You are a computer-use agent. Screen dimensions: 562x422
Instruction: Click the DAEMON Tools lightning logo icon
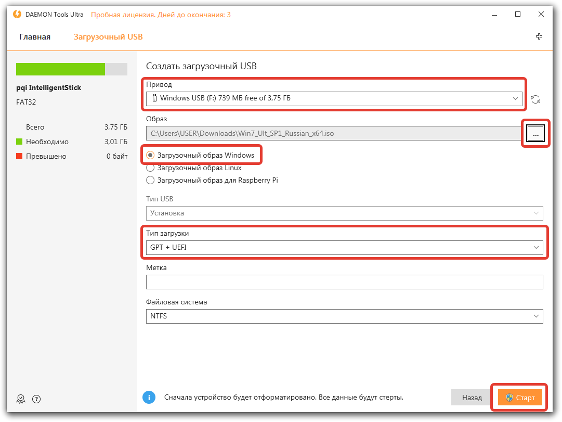17,15
